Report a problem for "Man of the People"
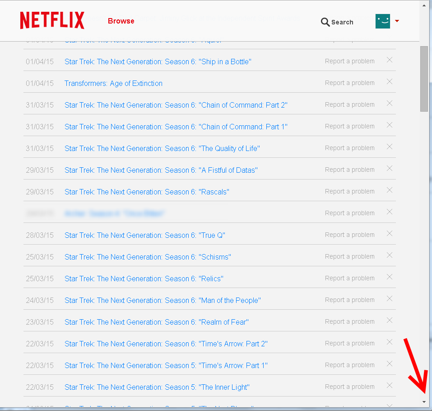 coord(350,300)
